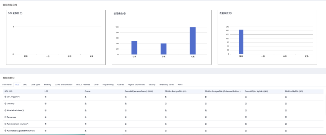Click the help icon beside SQL复杂度
Screen dimensions: 326x135
click(x=21, y=13)
